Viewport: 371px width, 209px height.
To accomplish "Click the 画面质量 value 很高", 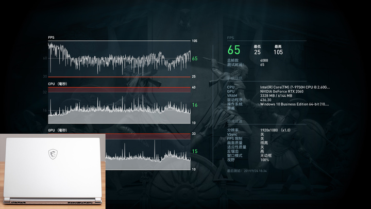I will 264,143.
